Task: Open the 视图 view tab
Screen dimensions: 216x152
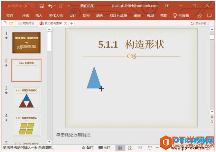Action: coord(150,16)
